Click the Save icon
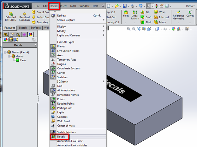 coord(125,6)
